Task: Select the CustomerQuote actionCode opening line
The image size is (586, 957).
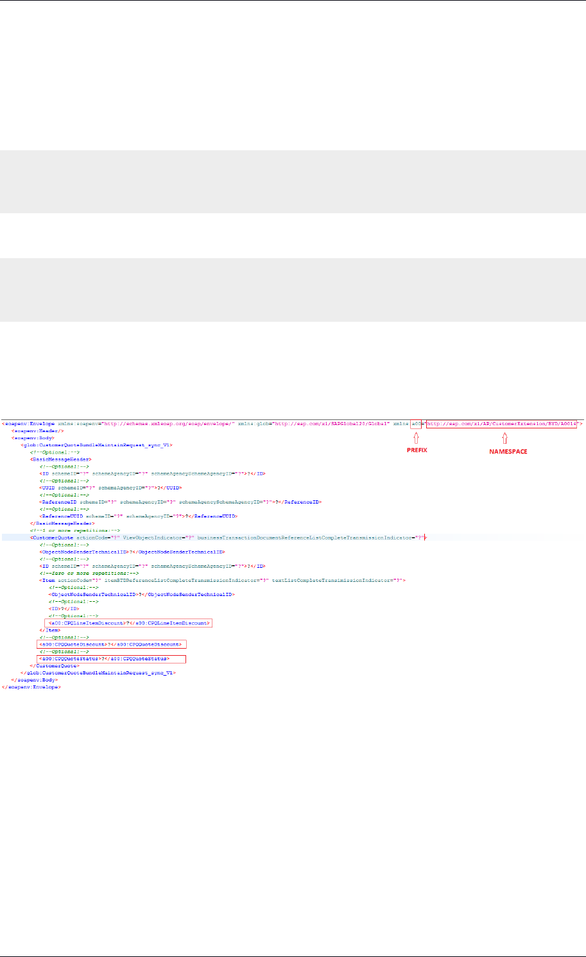Action: (228, 537)
